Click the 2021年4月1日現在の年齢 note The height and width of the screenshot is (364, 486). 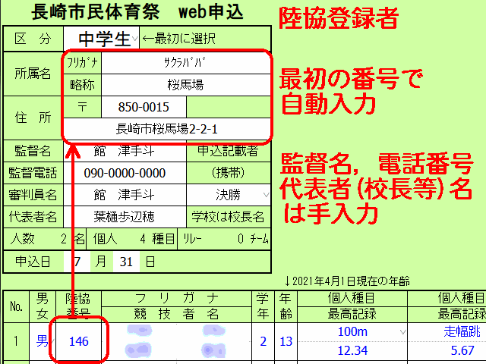(347, 281)
